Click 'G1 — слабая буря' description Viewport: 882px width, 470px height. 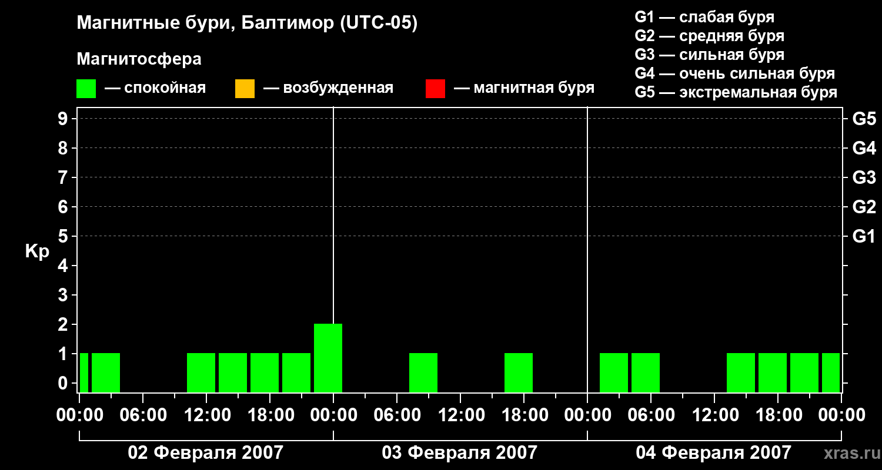(704, 17)
